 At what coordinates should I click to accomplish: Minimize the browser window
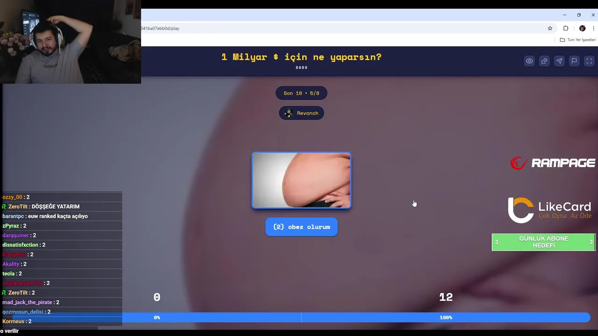[564, 15]
